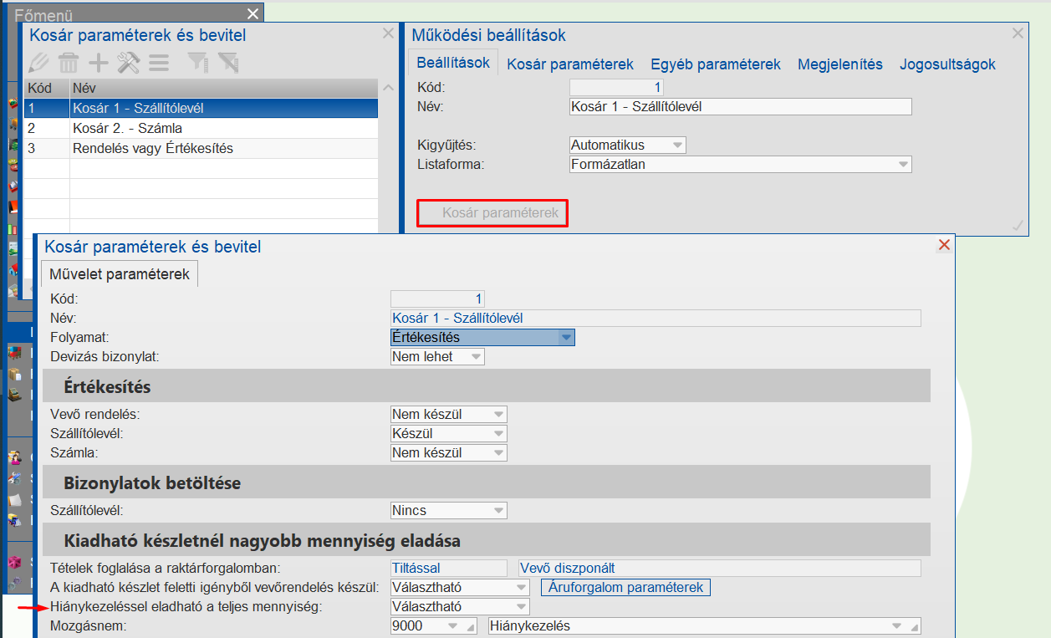Click the Kód field in Művelet paraméterek
This screenshot has width=1051, height=638.
pos(437,299)
